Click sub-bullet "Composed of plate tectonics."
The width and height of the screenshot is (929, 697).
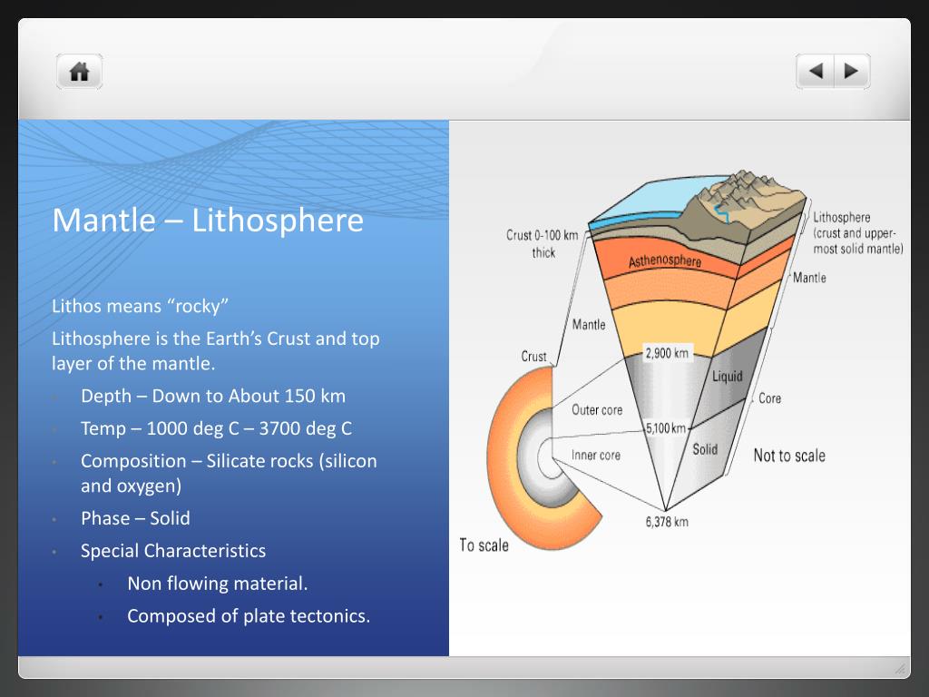coord(249,616)
